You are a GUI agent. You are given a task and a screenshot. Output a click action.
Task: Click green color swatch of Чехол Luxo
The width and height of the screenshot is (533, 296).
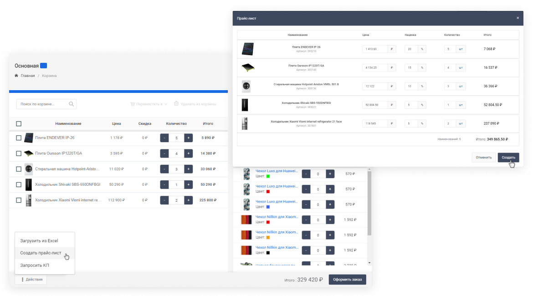268,176
